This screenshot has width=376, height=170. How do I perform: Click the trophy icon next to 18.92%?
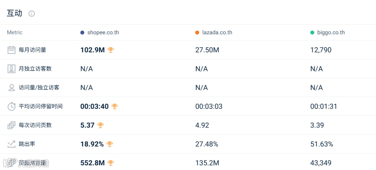point(110,144)
